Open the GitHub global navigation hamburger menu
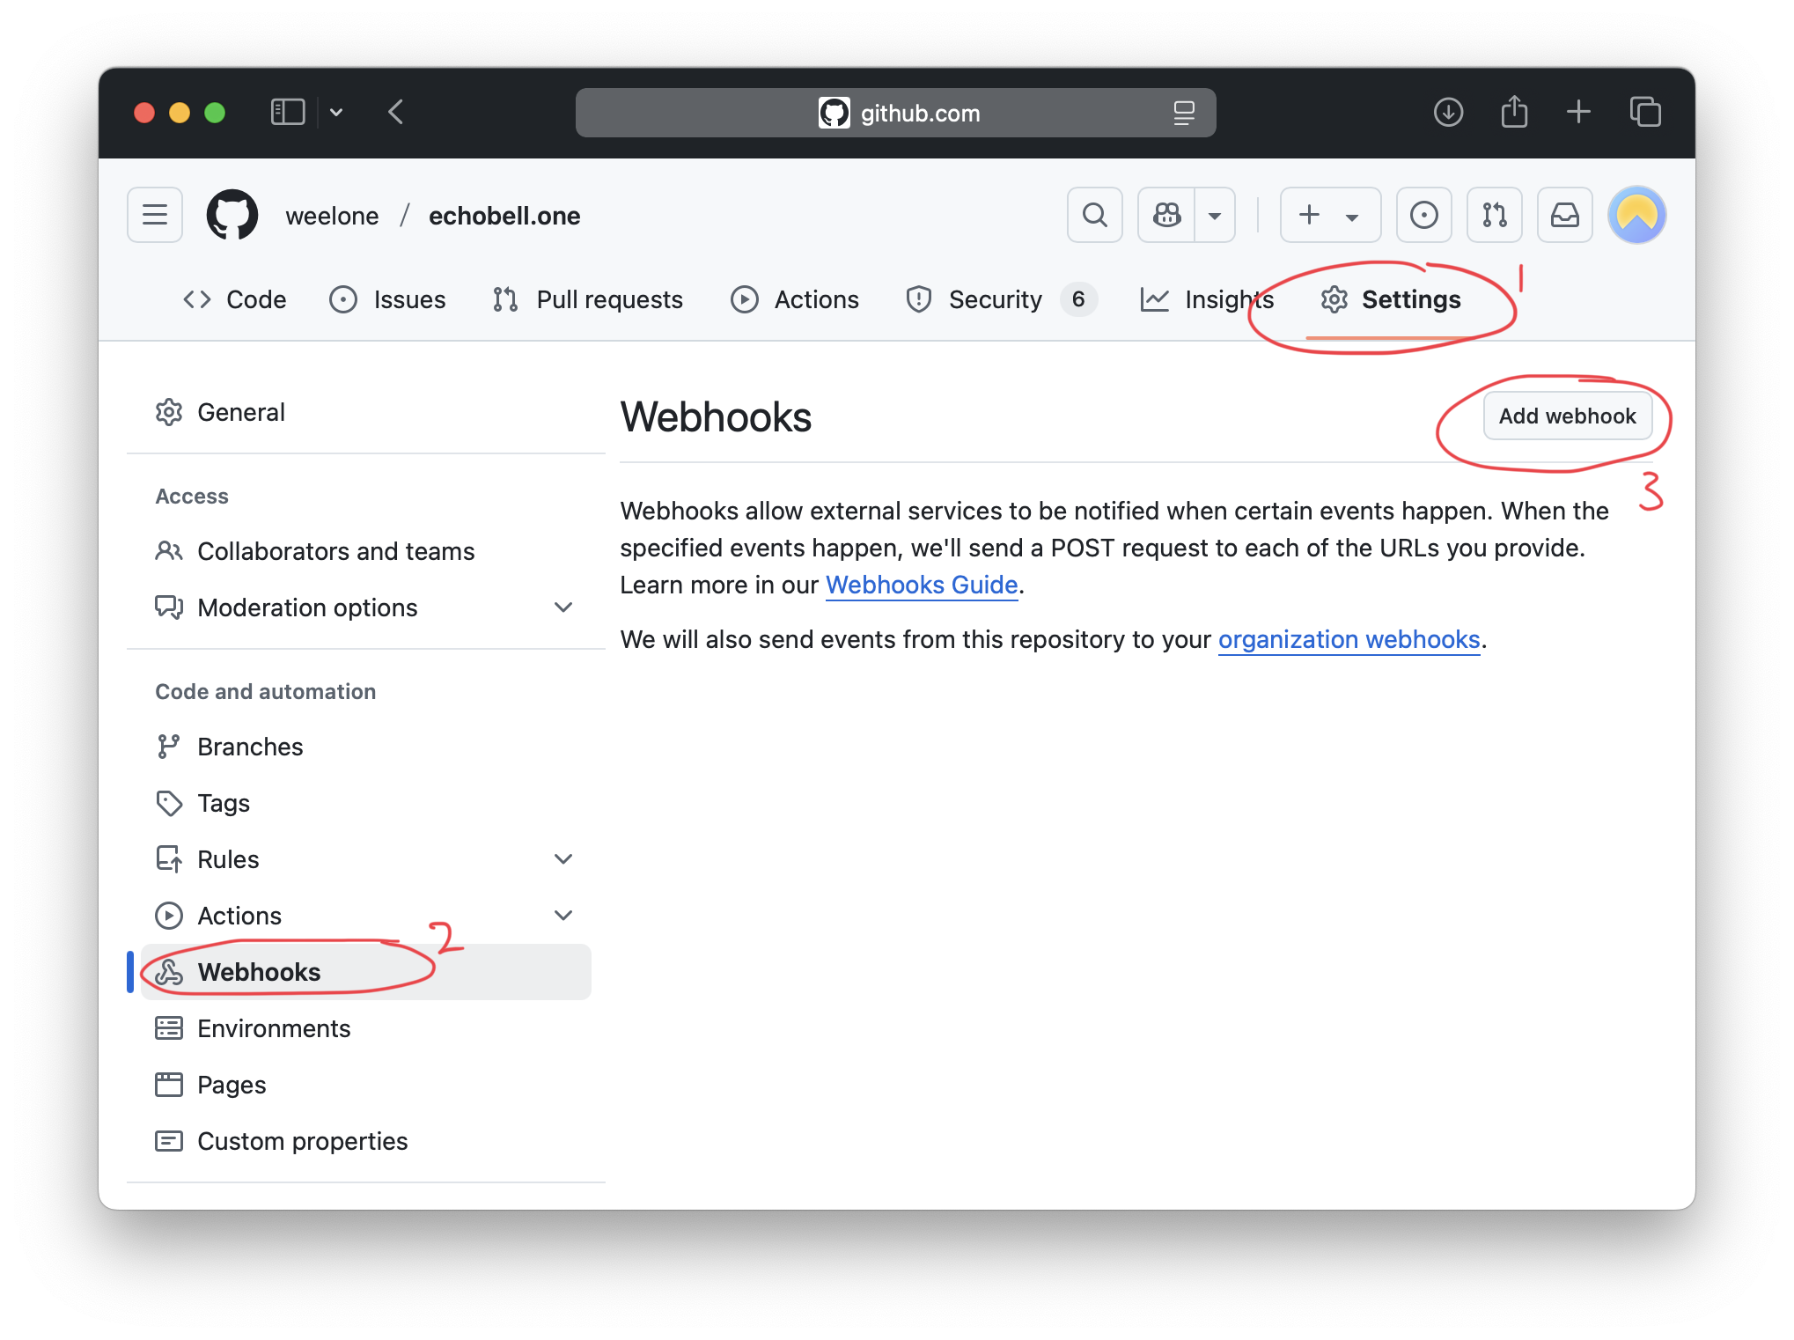The width and height of the screenshot is (1794, 1340). tap(155, 215)
